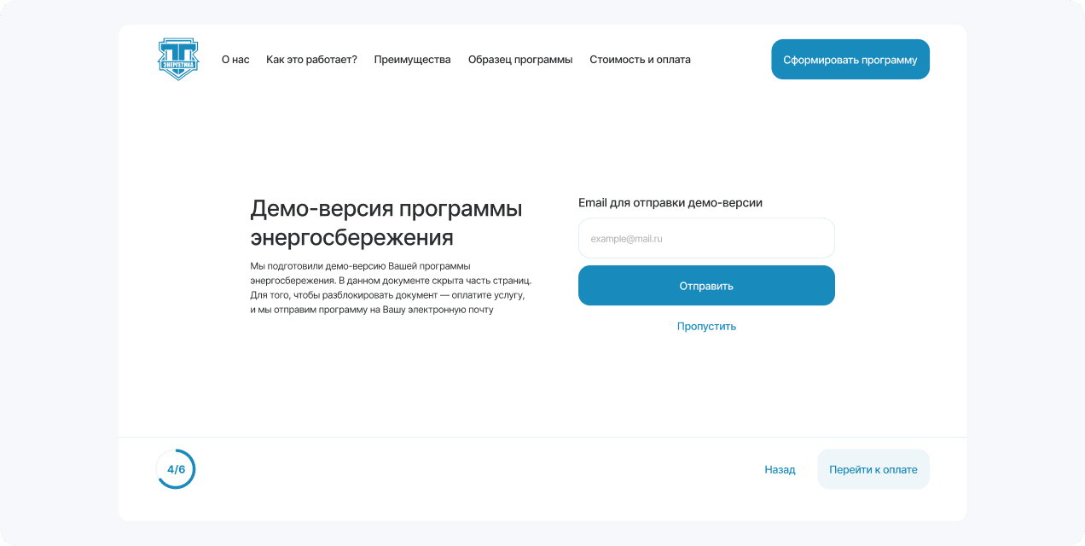
Task: Navigate to "Стоимость и оплата"
Action: tap(640, 60)
